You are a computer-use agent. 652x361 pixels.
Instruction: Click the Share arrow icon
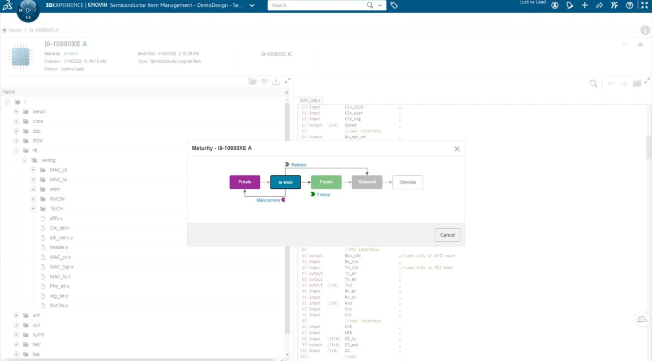[x=599, y=5]
